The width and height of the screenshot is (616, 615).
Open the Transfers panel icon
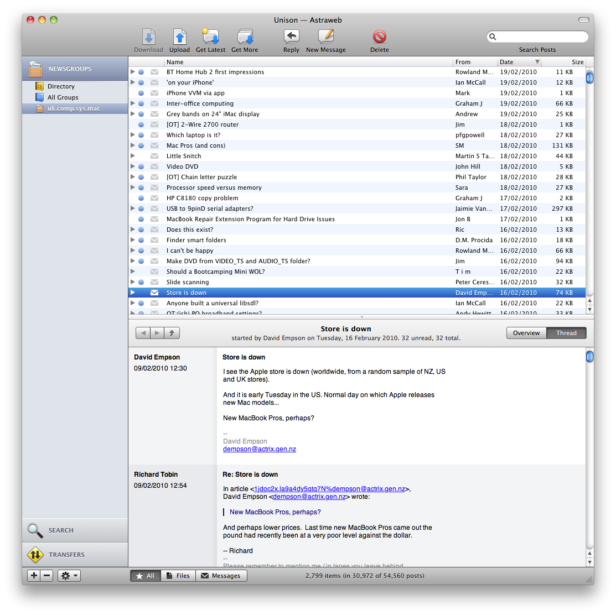pyautogui.click(x=35, y=554)
